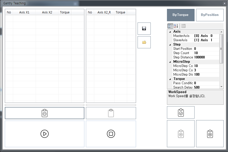The image size is (228, 152).
Task: Collapse the Torque property category
Action: [x=170, y=79]
